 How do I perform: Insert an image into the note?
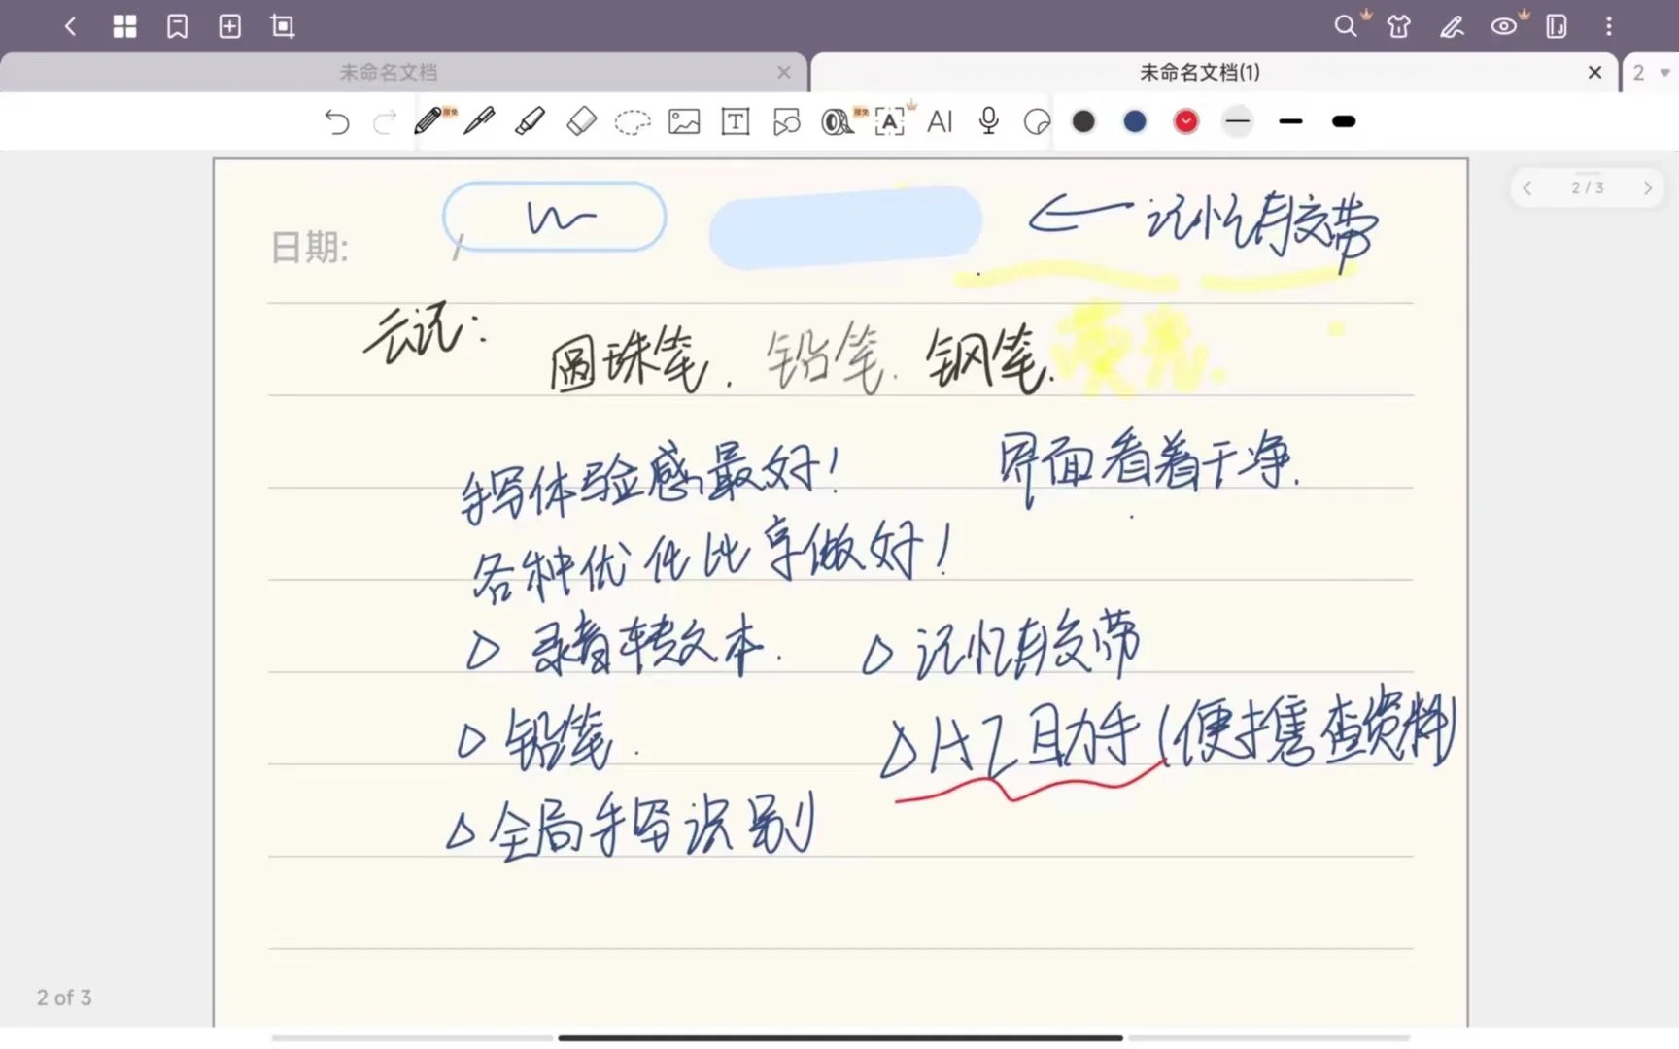(x=684, y=121)
